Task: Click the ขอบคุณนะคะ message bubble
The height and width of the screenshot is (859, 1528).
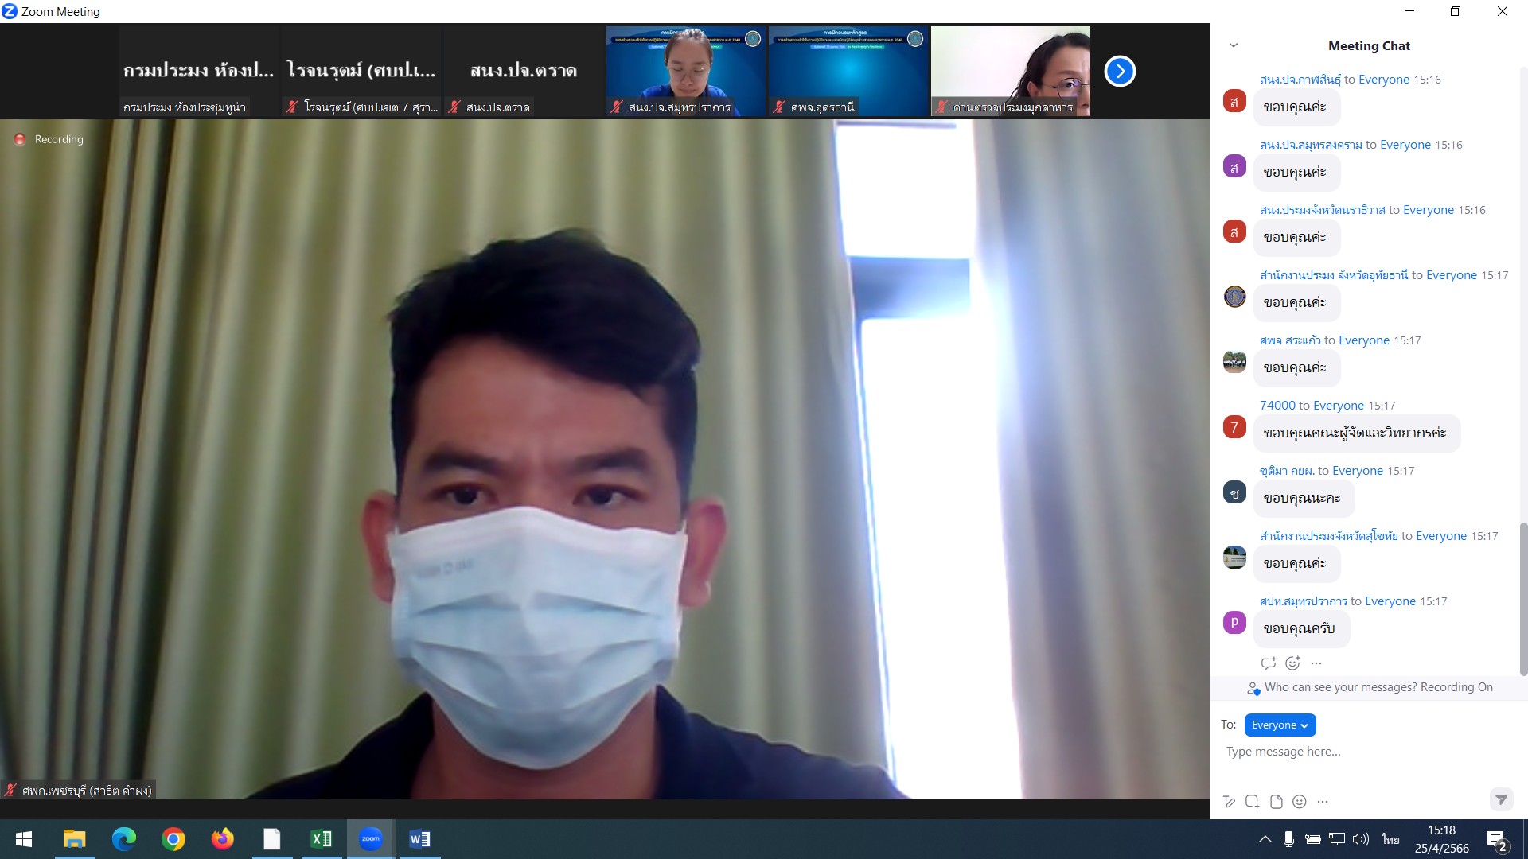Action: [1304, 499]
